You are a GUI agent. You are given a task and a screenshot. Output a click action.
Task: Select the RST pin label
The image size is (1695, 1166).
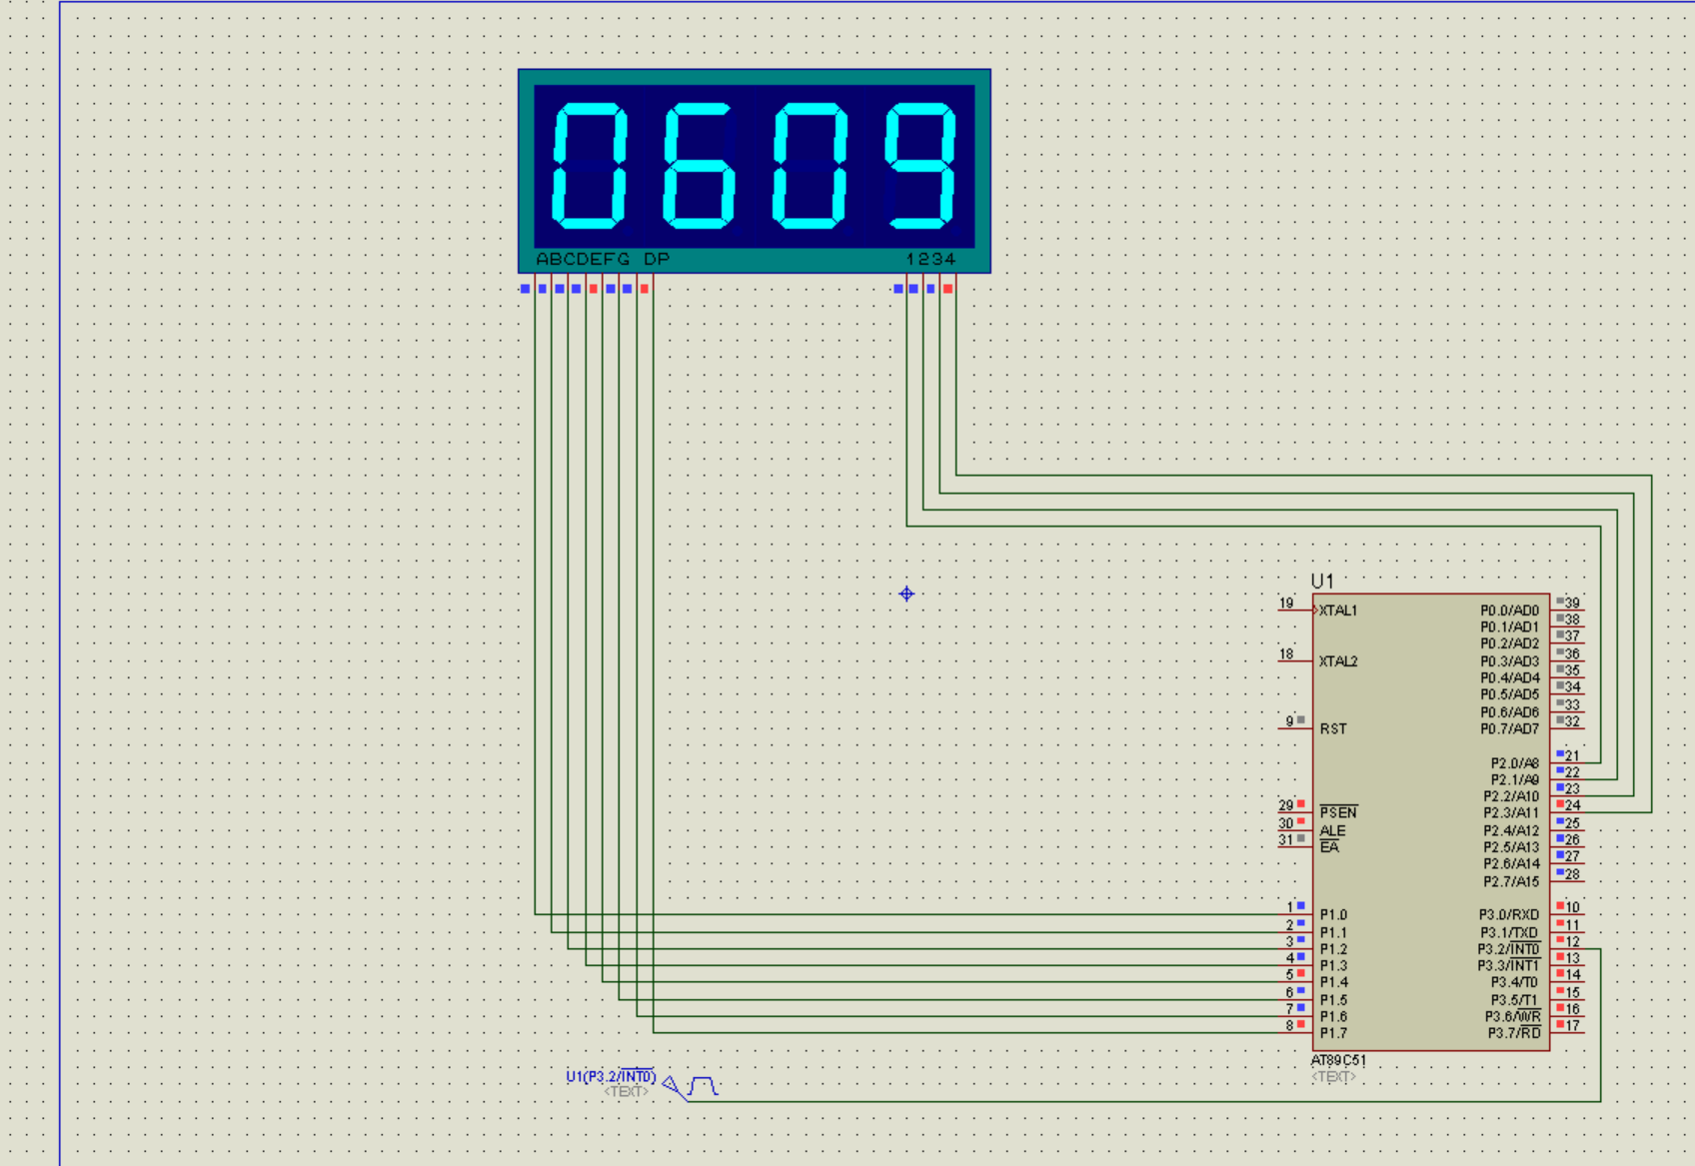click(1333, 728)
